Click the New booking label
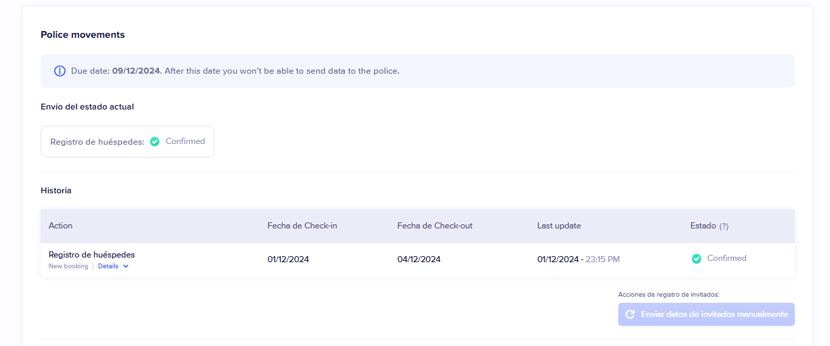The width and height of the screenshot is (830, 346). (x=68, y=266)
